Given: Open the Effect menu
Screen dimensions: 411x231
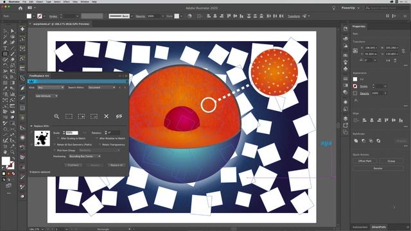Looking at the screenshot, I should click(x=67, y=1).
